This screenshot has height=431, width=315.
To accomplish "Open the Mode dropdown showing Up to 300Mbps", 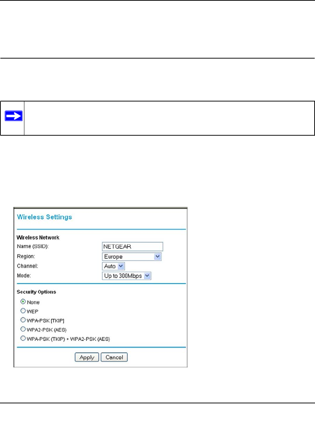I will (x=127, y=276).
